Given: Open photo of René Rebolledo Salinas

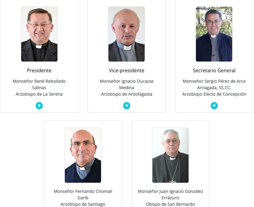Looking at the screenshot, I should tap(39, 34).
